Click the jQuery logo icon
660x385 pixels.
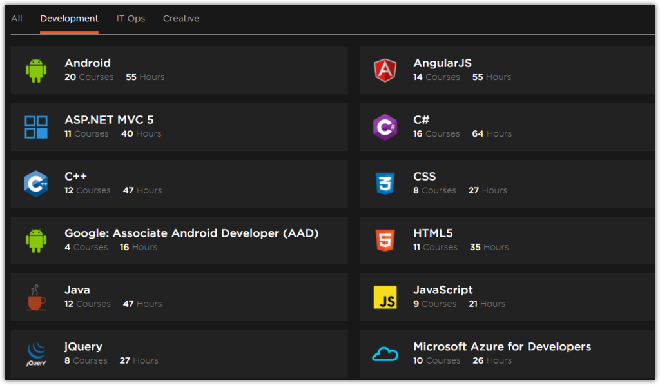click(36, 354)
